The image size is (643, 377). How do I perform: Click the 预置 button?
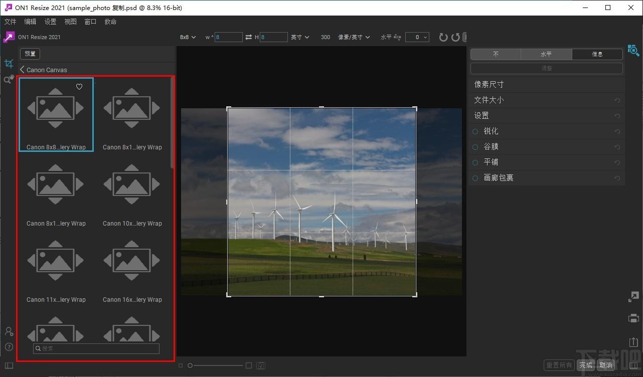coord(30,54)
